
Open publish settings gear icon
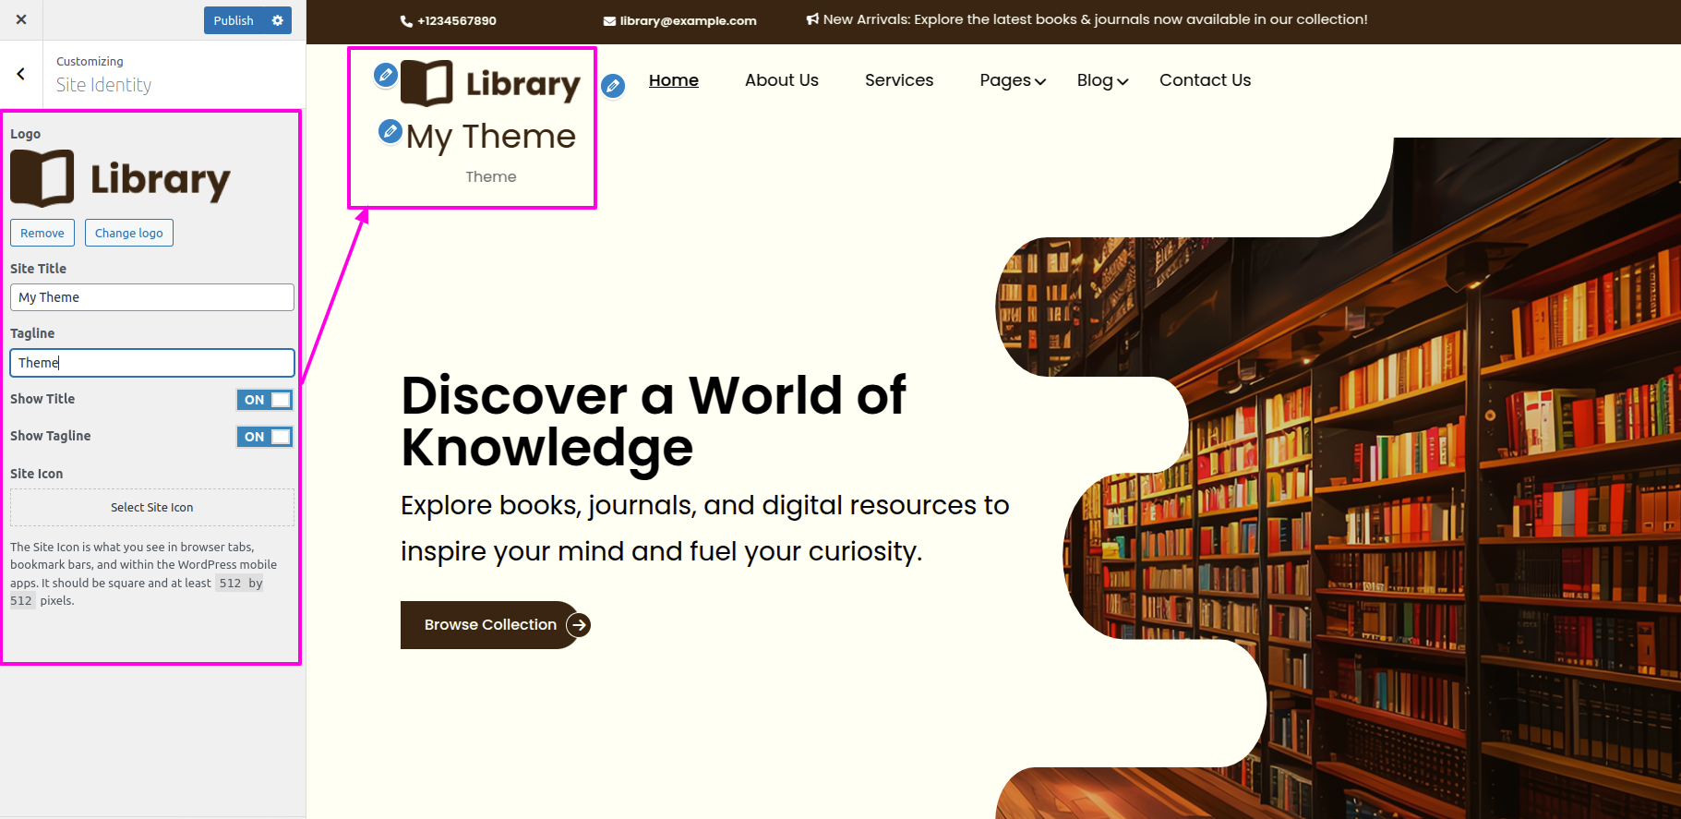[x=277, y=20]
